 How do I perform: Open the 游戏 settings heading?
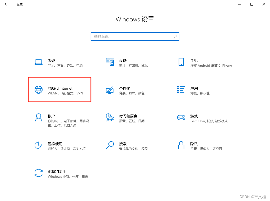tap(194, 116)
